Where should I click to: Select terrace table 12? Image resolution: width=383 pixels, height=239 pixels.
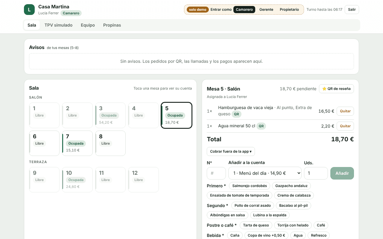point(143,180)
